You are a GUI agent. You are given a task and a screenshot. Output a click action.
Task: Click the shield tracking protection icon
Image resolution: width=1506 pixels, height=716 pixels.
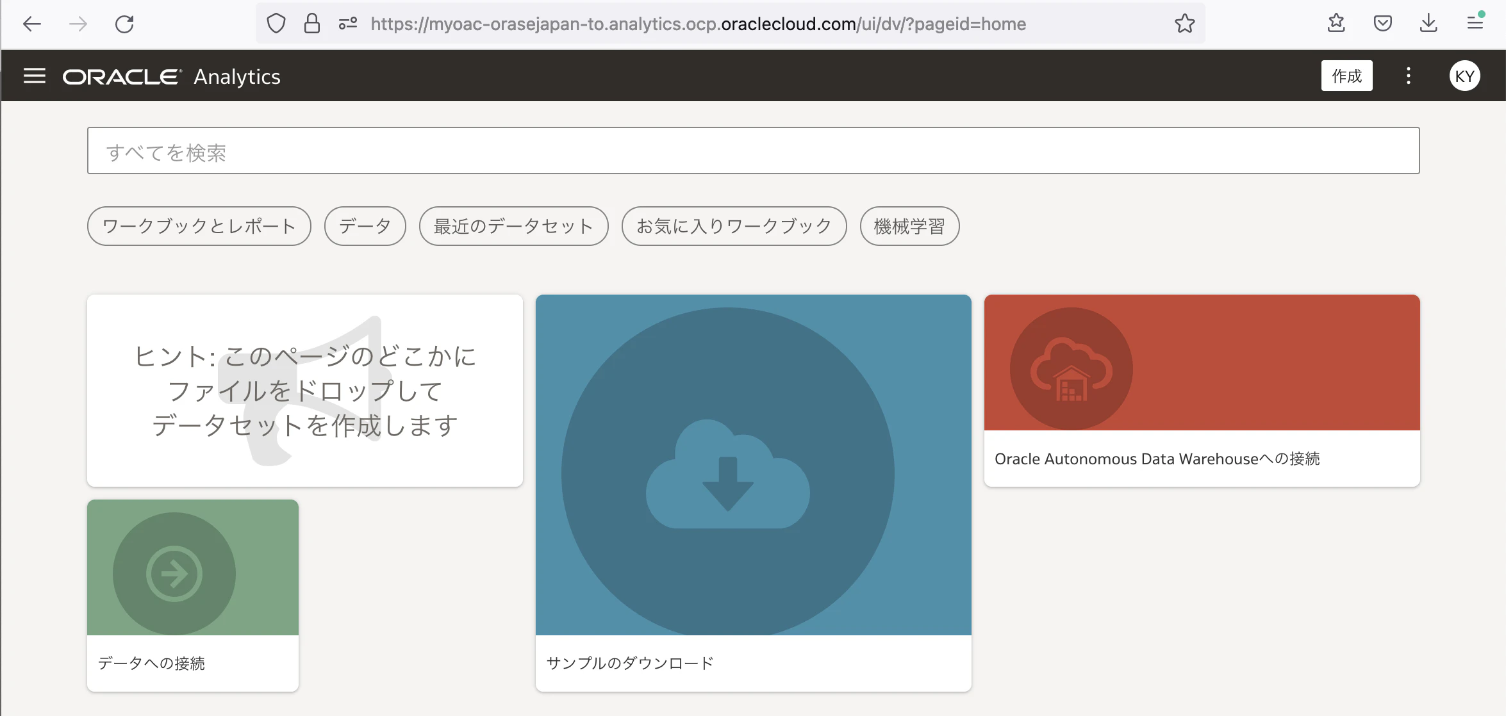pyautogui.click(x=276, y=24)
